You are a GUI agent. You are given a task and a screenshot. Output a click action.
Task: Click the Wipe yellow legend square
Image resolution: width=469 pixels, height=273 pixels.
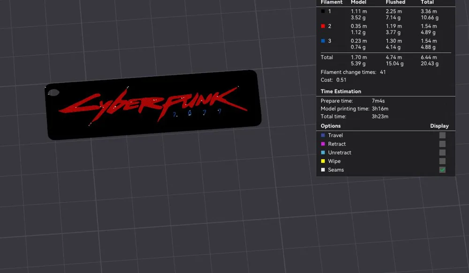coord(323,161)
